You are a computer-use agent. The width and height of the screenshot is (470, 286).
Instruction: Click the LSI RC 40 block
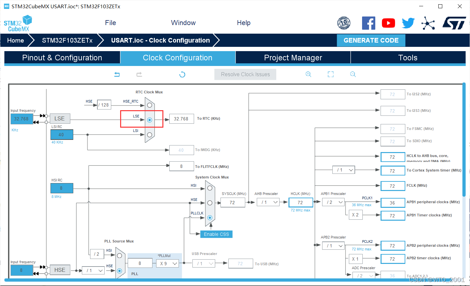62,135
